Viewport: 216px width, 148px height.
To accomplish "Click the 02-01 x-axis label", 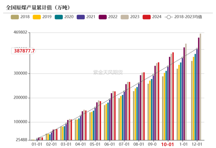I will (51, 144).
